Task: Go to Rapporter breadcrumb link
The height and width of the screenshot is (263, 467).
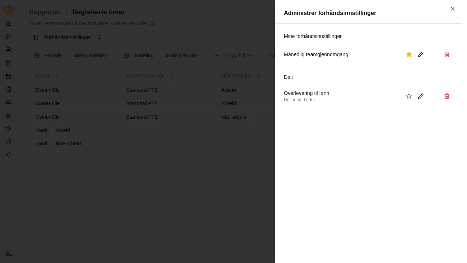Action: (x=45, y=12)
